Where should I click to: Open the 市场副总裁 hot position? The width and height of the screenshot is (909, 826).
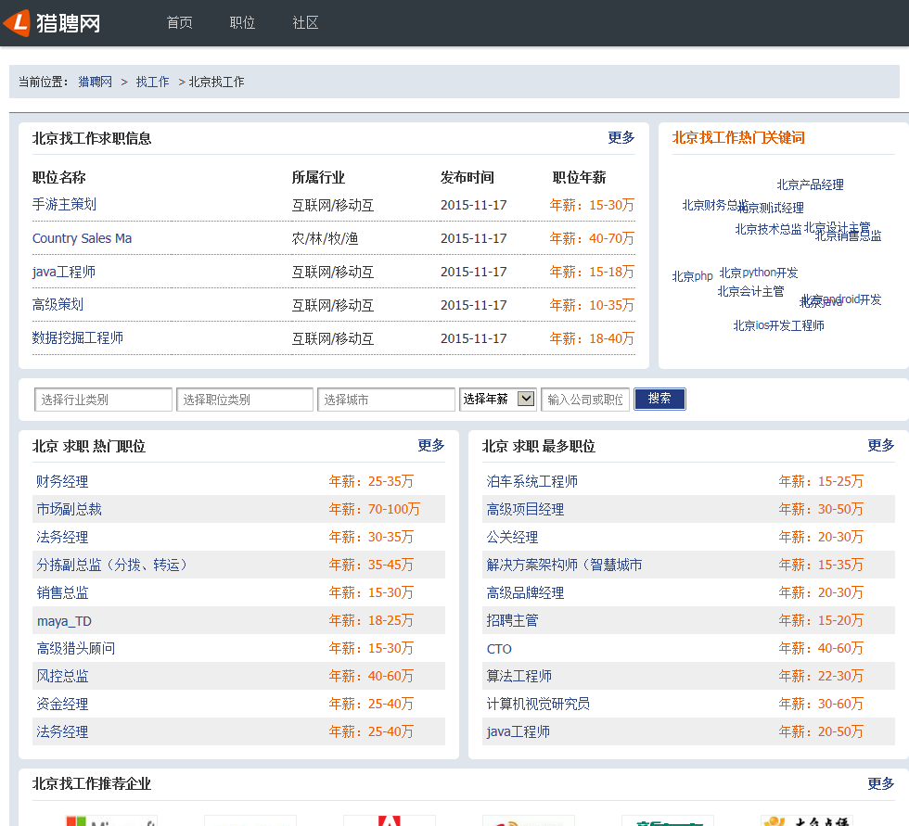[69, 509]
